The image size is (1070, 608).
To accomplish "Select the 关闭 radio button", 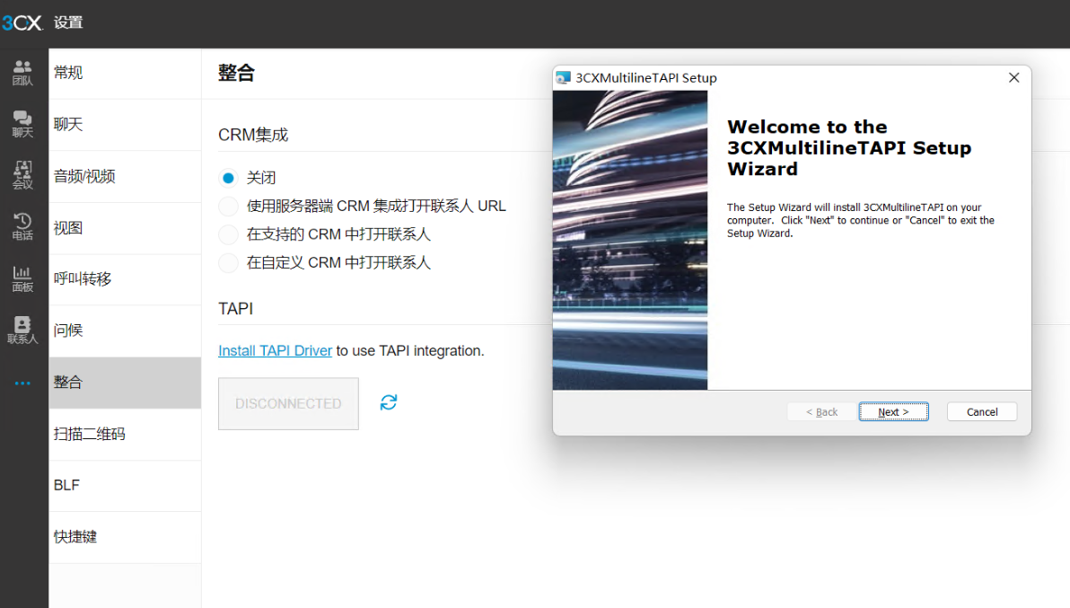I will [x=228, y=178].
